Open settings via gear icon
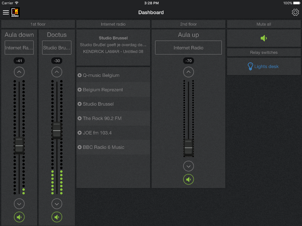302x226 pixels. 295,12
